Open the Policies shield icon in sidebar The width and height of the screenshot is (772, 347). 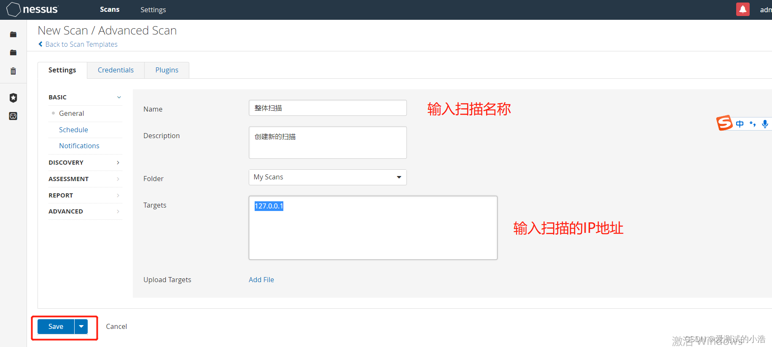(x=13, y=98)
